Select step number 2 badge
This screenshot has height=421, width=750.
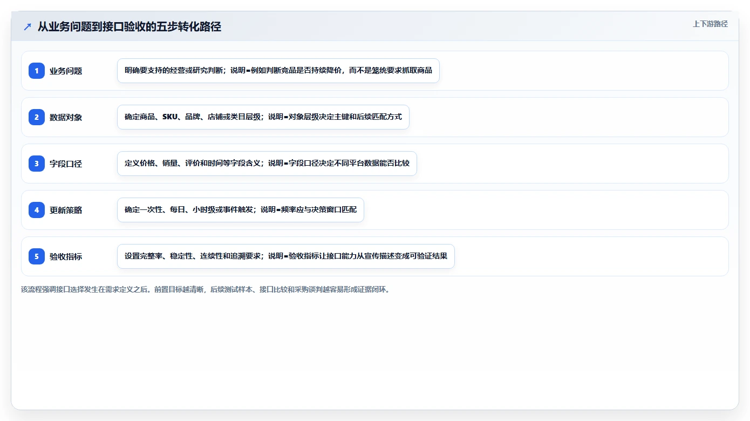tap(37, 117)
